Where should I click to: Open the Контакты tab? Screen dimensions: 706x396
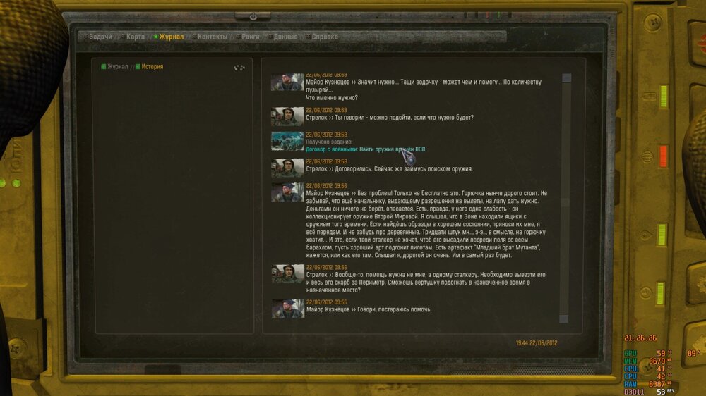pyautogui.click(x=213, y=37)
